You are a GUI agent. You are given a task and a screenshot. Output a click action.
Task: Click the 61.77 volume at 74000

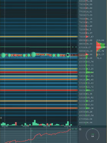tap(89, 22)
